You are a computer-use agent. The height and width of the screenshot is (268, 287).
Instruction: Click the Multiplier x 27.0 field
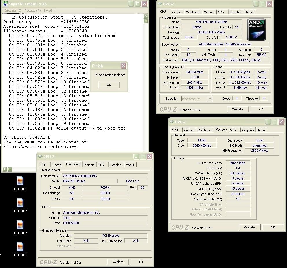click(195, 77)
